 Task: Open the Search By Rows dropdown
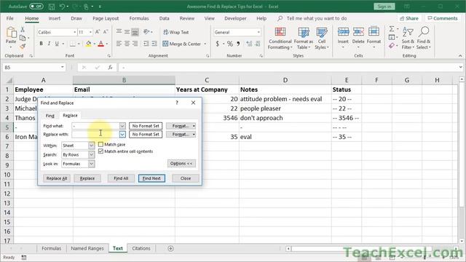91,155
